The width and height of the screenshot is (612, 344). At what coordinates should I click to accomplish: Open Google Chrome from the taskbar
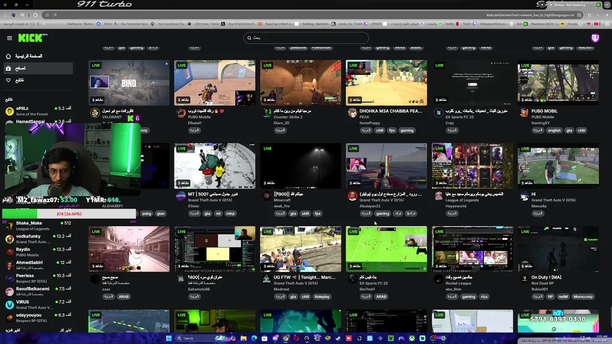click(285, 338)
